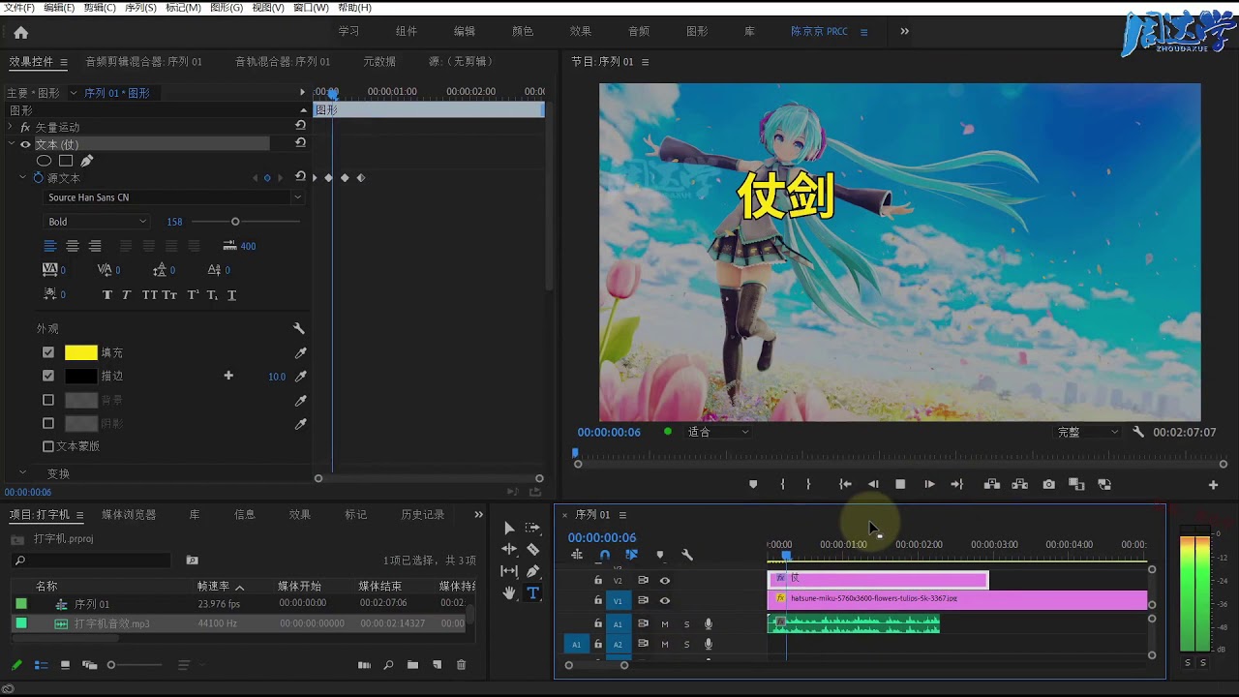Toggle faux bold text style
Screen dimensions: 1239x697
click(106, 295)
